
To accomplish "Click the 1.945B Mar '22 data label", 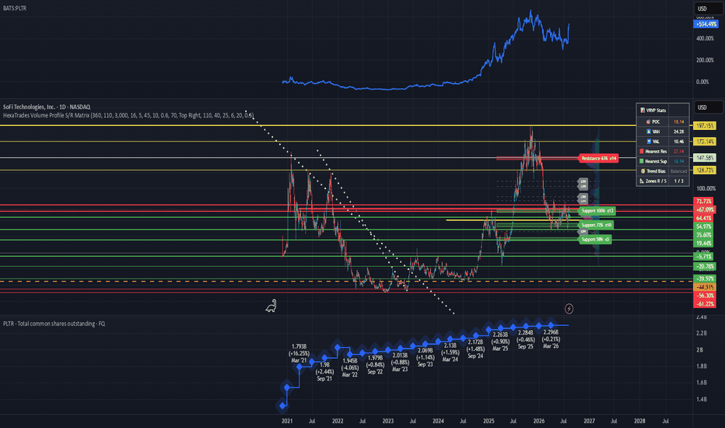I will click(349, 368).
